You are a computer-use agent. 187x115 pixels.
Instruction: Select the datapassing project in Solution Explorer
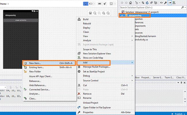(x=135, y=16)
